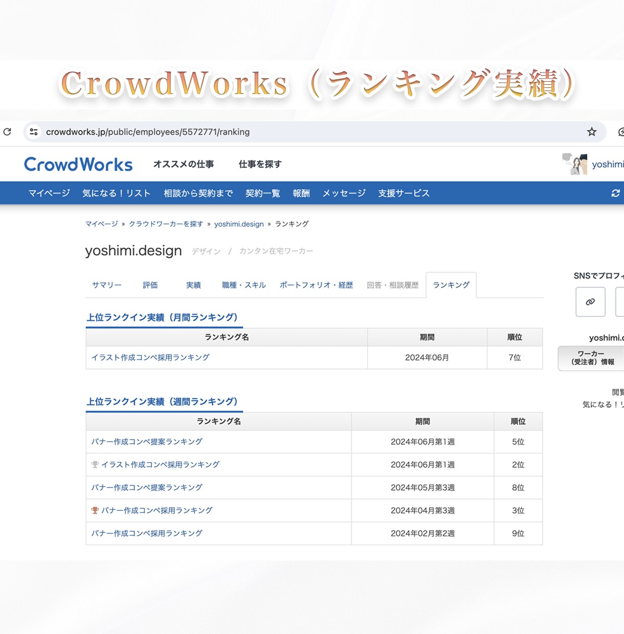Click the silver trophy icon on the 2位 row
Image resolution: width=624 pixels, height=634 pixels.
pyautogui.click(x=95, y=465)
